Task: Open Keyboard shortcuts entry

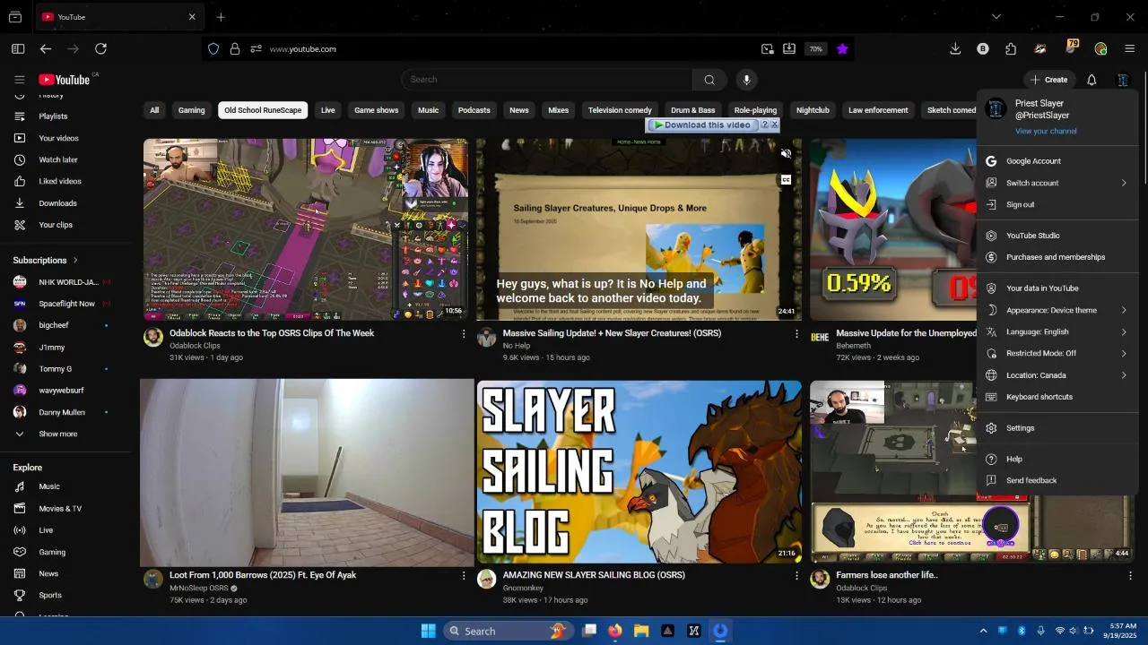Action: tap(1057, 397)
